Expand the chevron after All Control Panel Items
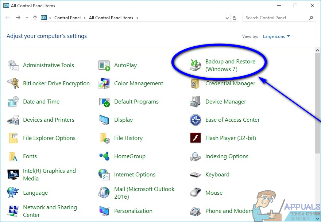Screen dimensions: 321x222 (137, 18)
